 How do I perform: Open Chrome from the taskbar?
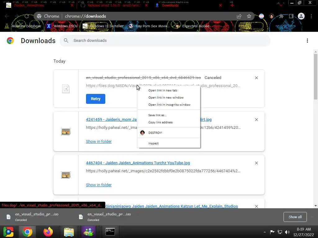click(27, 232)
